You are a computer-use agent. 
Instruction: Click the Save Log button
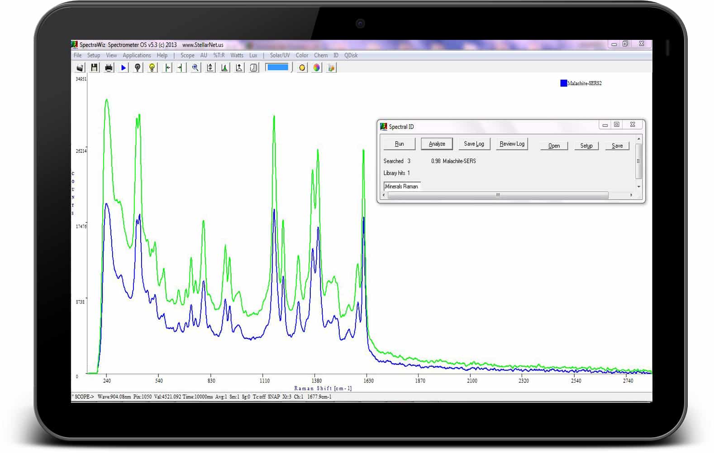pos(474,144)
